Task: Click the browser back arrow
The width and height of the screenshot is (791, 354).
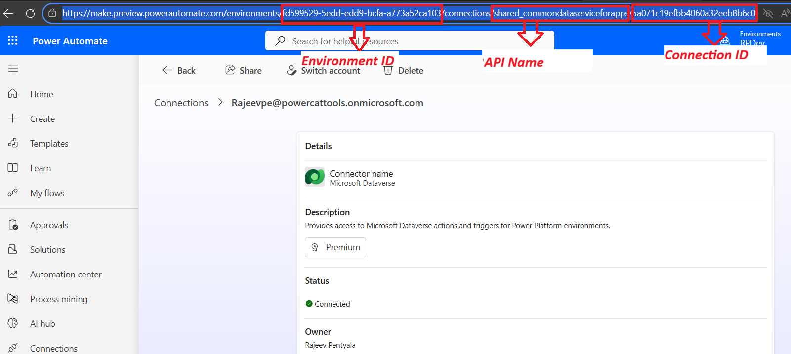Action: pyautogui.click(x=8, y=13)
